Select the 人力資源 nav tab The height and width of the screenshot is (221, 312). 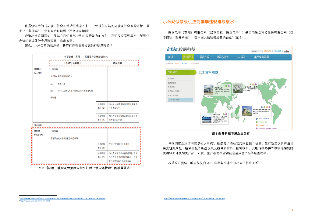pyautogui.click(x=241, y=57)
